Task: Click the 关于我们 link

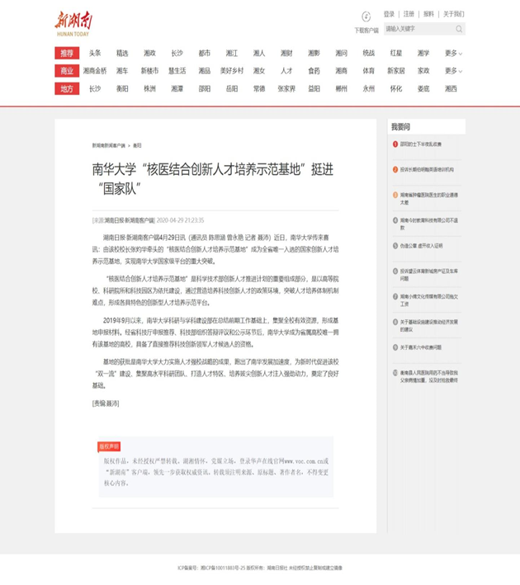Action: [453, 14]
